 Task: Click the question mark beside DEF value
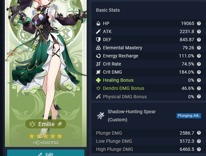(199, 40)
